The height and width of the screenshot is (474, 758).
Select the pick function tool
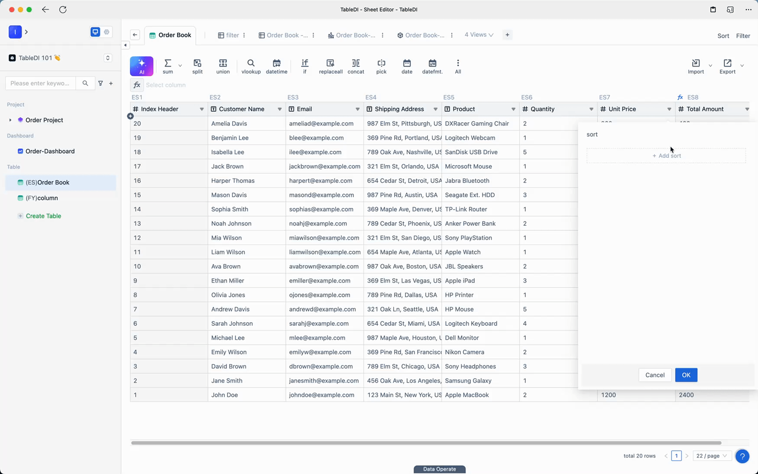381,66
